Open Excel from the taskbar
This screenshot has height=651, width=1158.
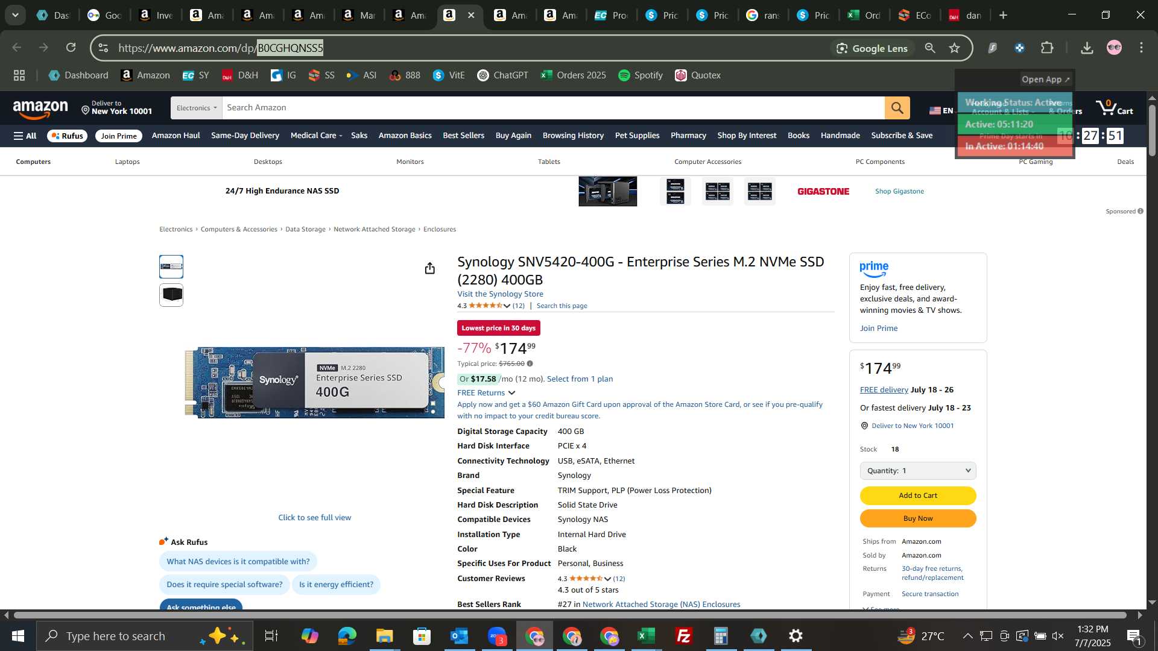point(646,636)
